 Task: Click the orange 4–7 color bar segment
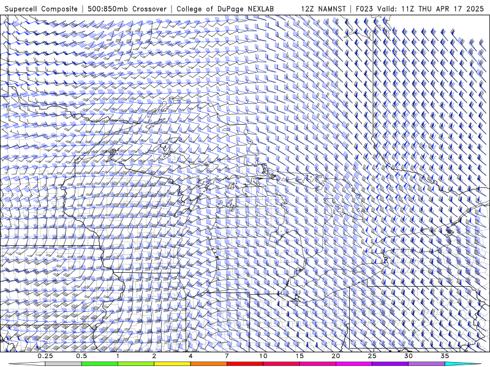click(x=208, y=364)
